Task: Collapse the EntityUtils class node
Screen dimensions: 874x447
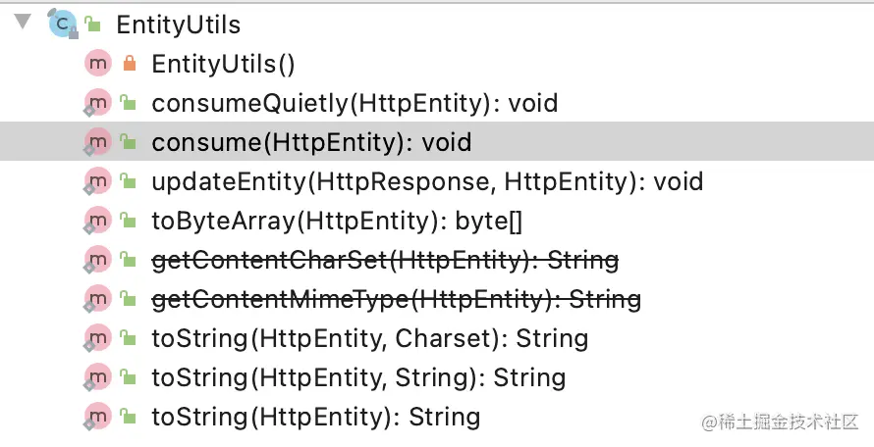Action: point(23,22)
